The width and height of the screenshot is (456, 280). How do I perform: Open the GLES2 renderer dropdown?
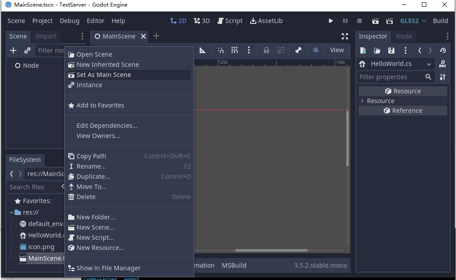coord(413,21)
